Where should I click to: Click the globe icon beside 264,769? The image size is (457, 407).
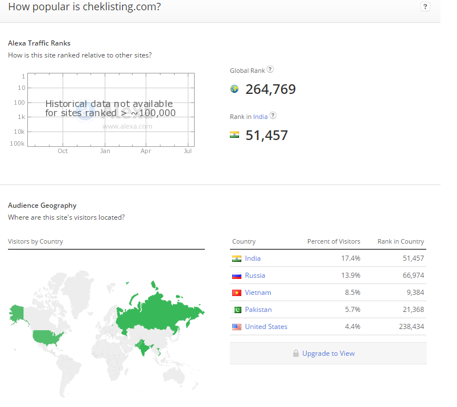(x=234, y=89)
